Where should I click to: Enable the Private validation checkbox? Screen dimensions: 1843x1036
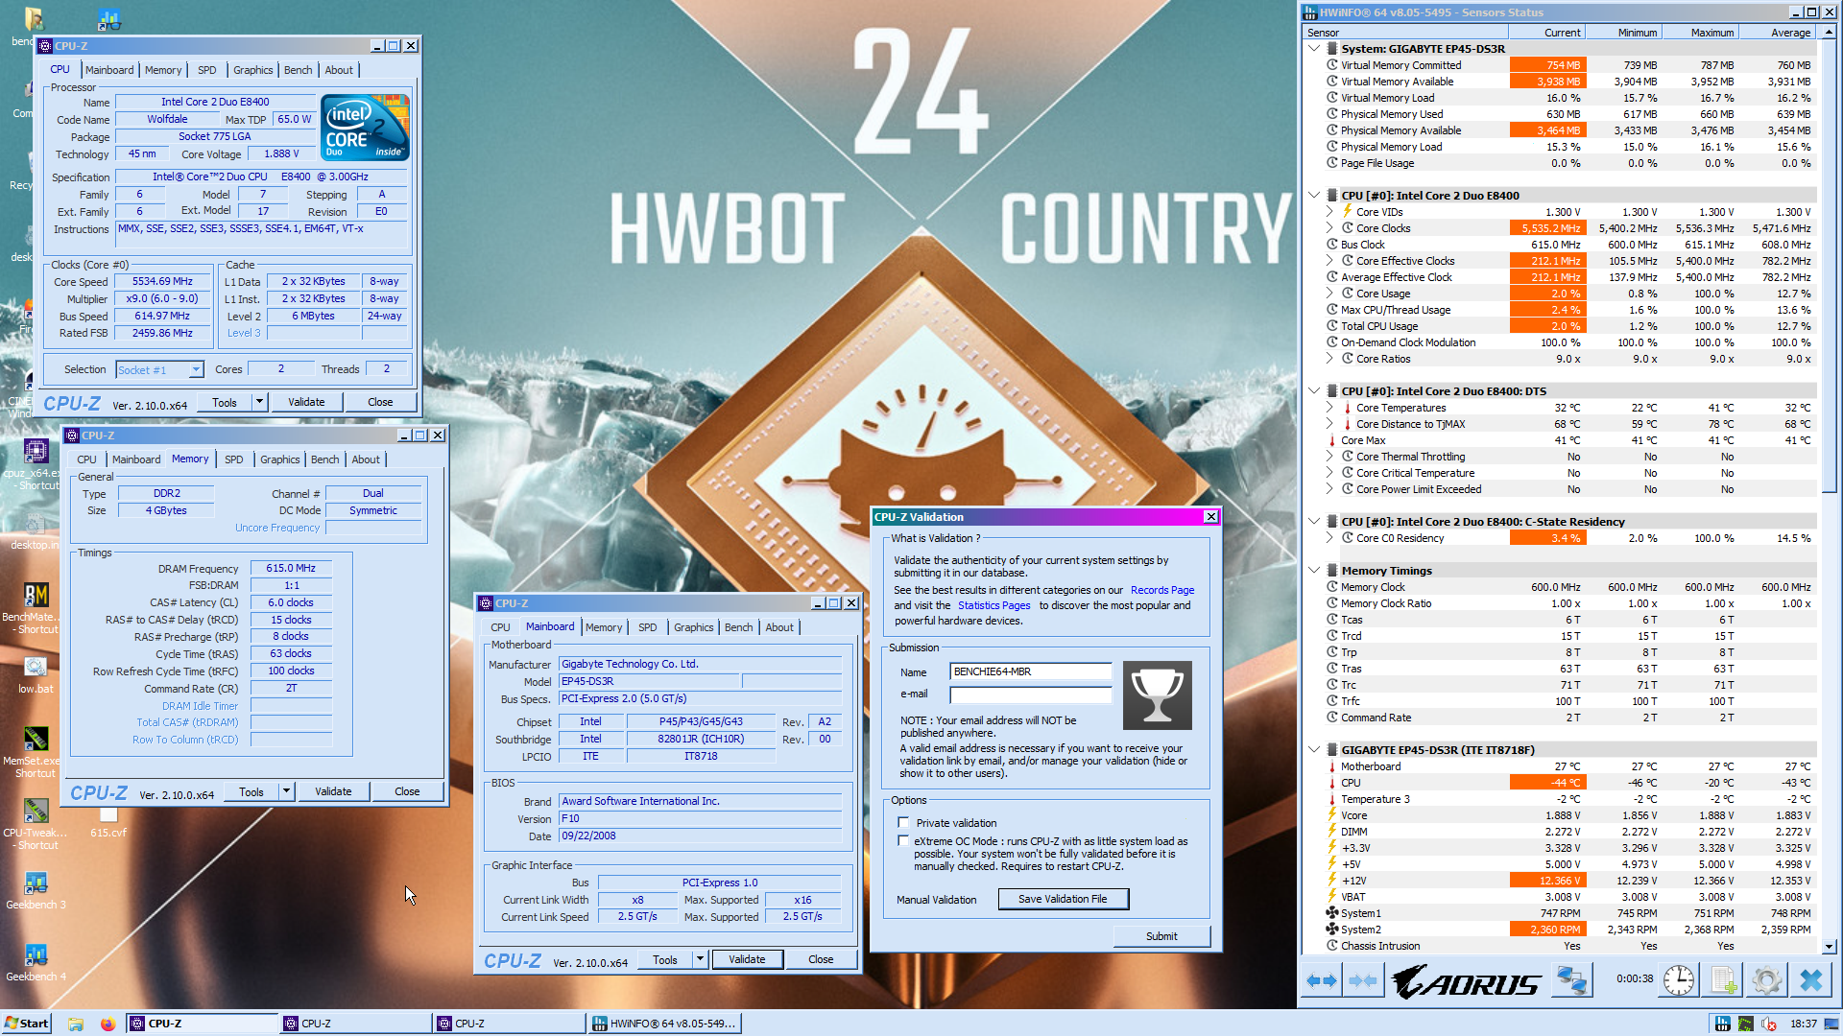[903, 822]
